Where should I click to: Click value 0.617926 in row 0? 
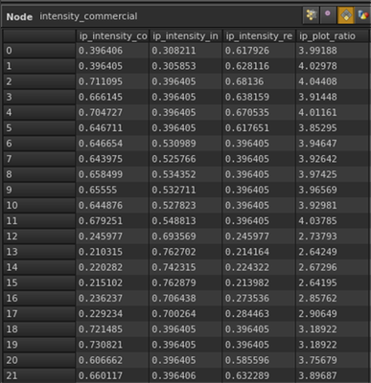(x=247, y=51)
